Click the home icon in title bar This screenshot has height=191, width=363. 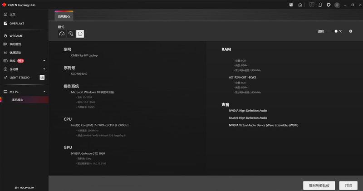300,5
